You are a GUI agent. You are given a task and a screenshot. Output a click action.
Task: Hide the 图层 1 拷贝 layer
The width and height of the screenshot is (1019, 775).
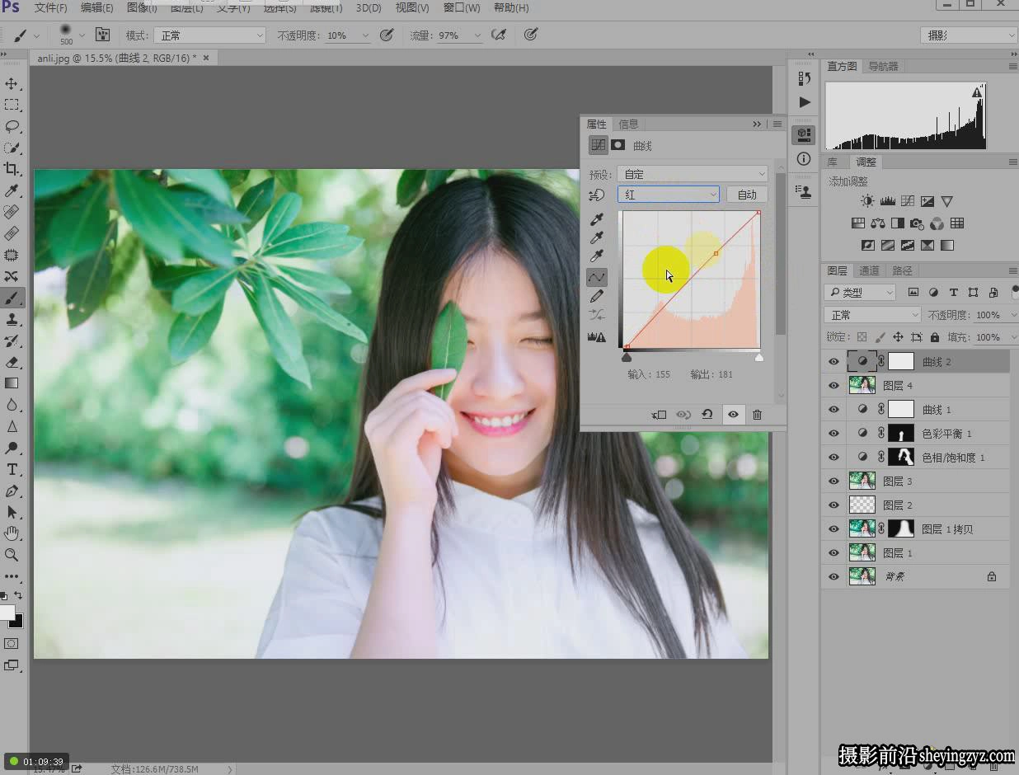(x=833, y=528)
